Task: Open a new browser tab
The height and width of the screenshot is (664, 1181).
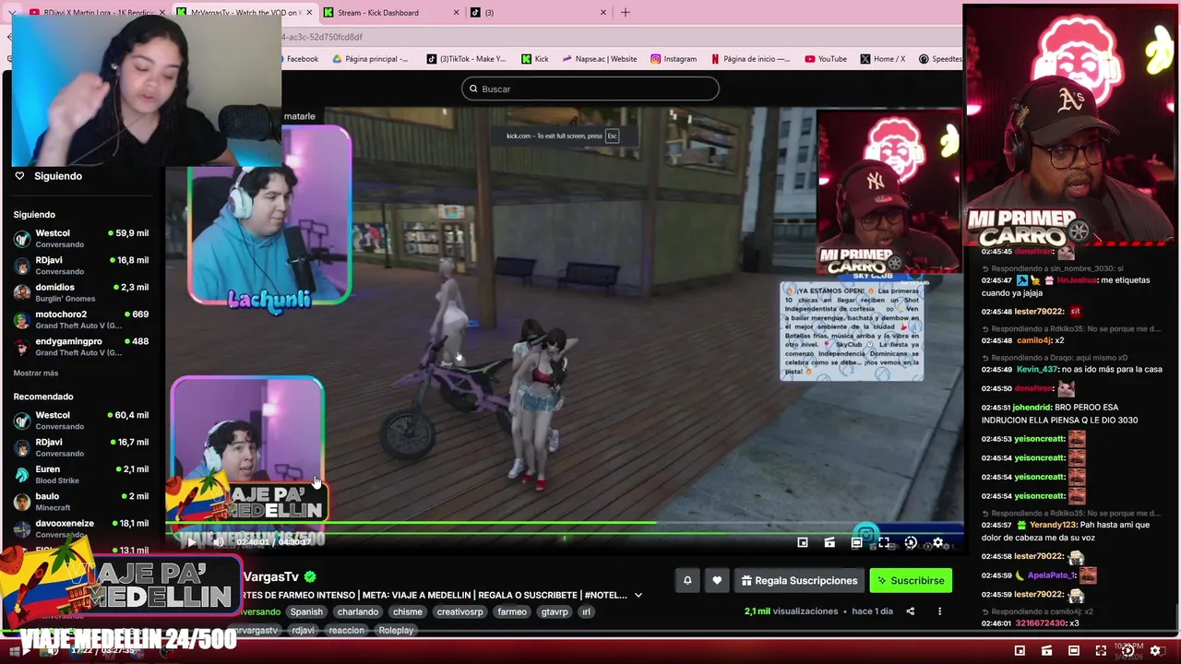Action: coord(625,12)
